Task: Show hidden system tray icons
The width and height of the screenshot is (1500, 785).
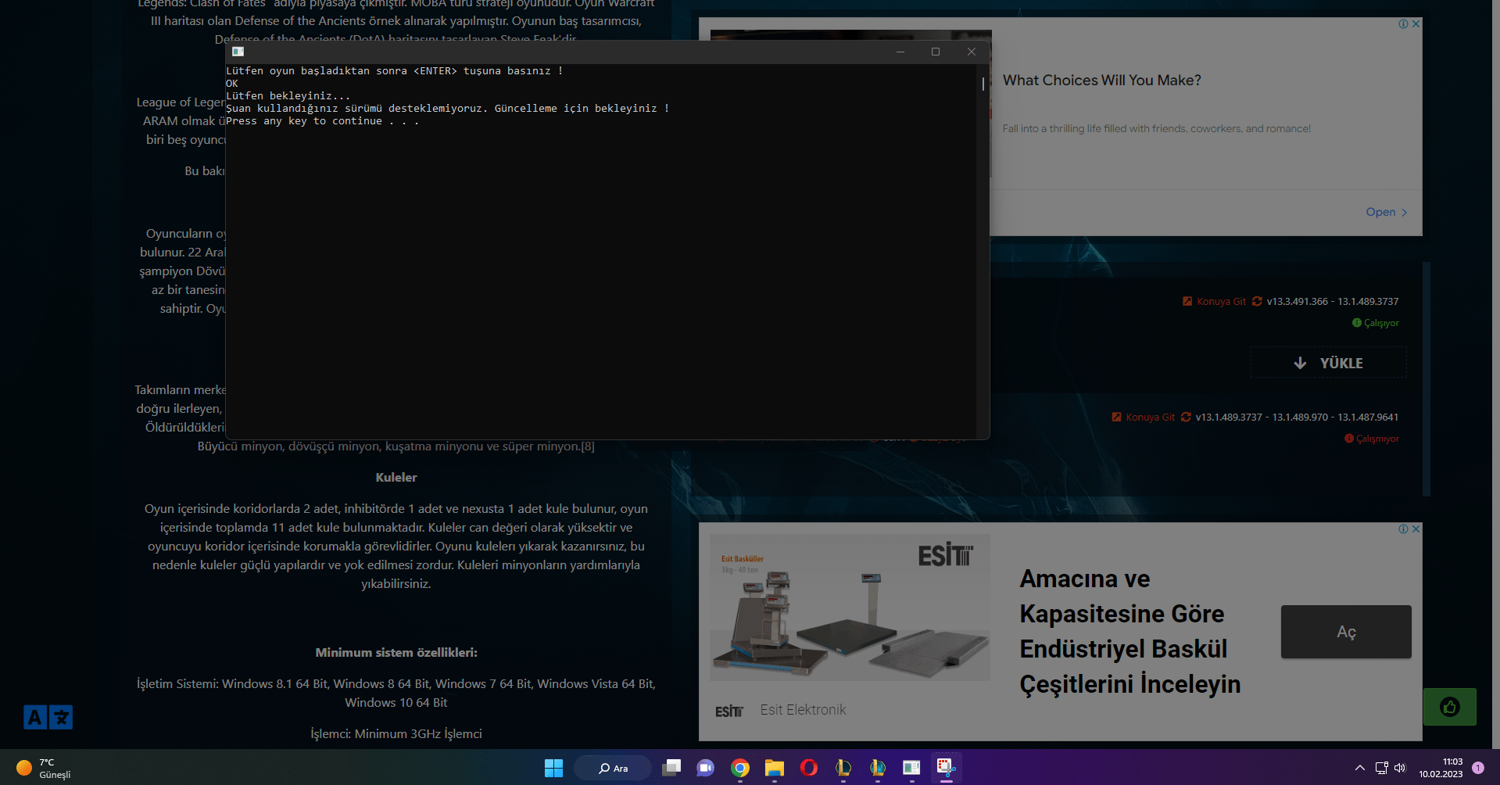Action: click(x=1360, y=768)
